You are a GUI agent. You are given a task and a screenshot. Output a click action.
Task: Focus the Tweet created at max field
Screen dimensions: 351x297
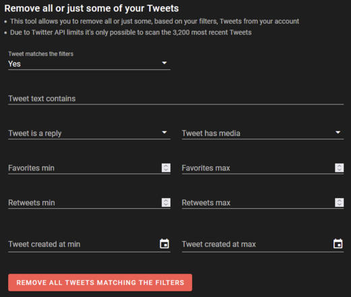[x=257, y=244]
